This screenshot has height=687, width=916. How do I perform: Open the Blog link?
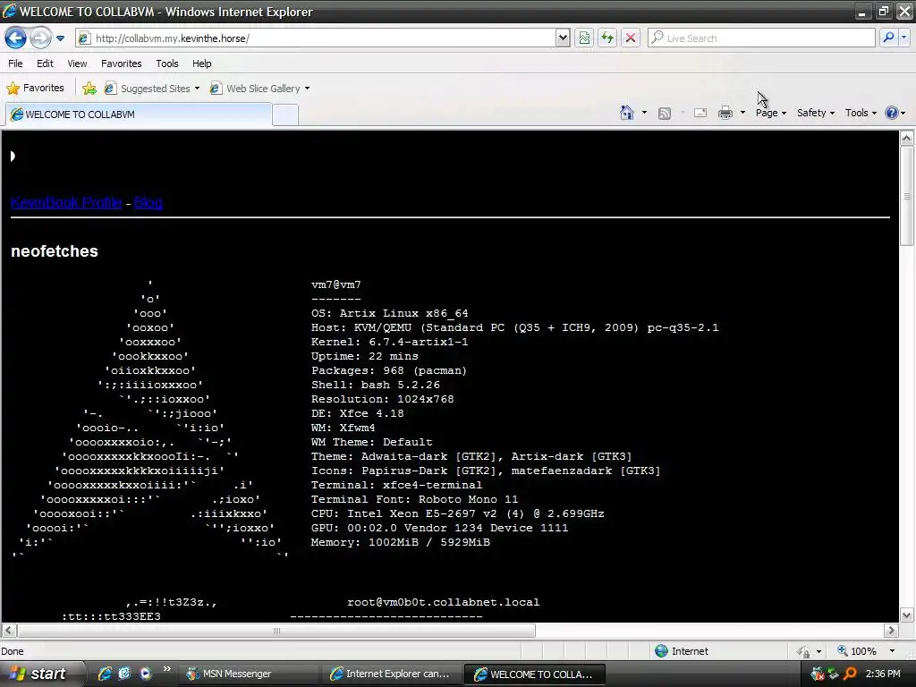(x=148, y=203)
